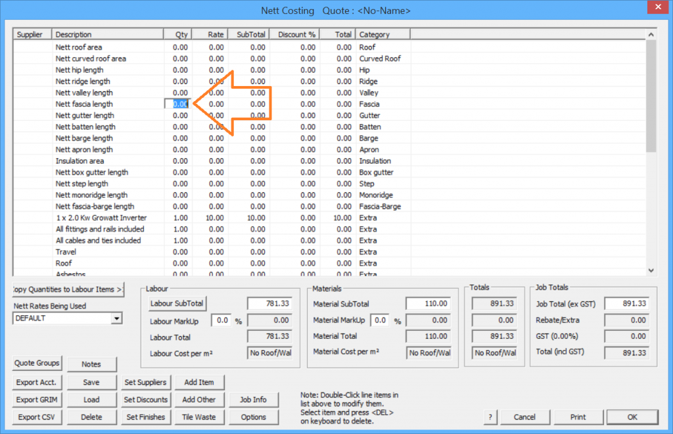The image size is (673, 434).
Task: Click the scroll down arrow of list
Action: [651, 270]
